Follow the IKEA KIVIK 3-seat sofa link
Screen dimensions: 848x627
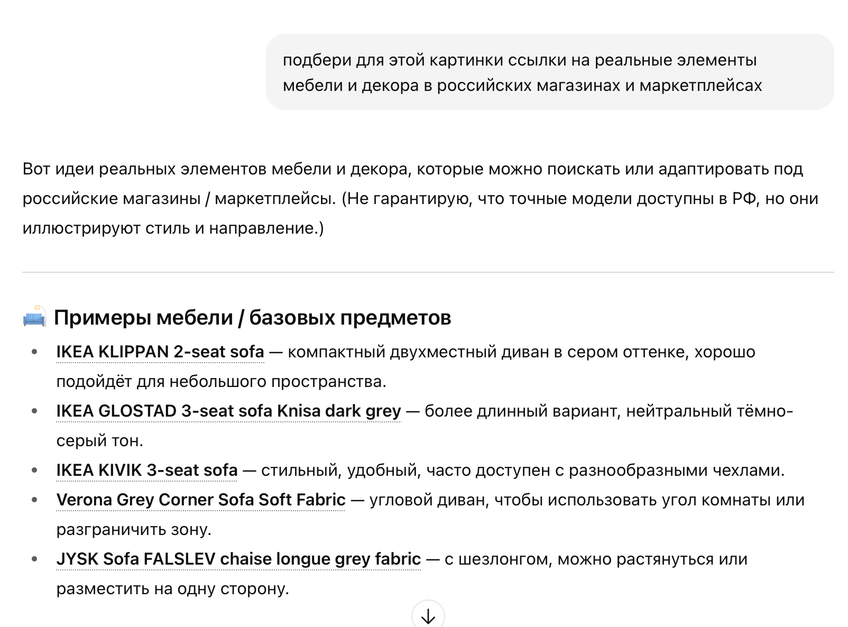pos(147,471)
